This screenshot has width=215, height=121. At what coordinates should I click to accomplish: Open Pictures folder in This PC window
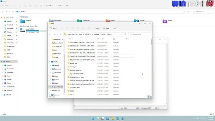(139, 21)
